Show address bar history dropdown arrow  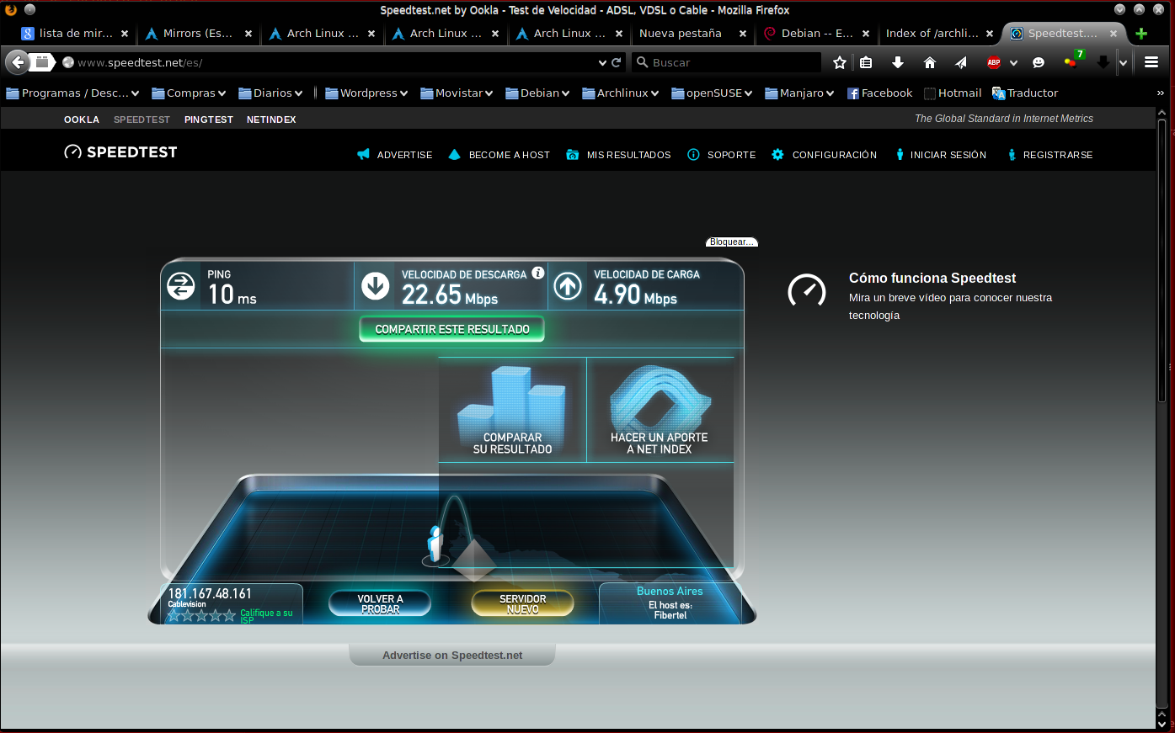(602, 62)
